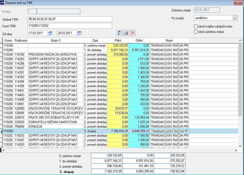Click the refresh data icon
This screenshot has height=175, width=244.
[119, 33]
